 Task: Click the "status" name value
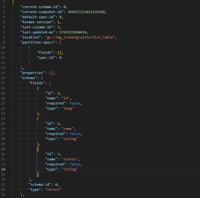70,159
